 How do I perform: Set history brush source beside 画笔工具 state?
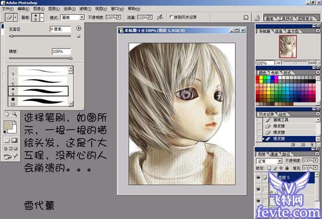point(260,120)
